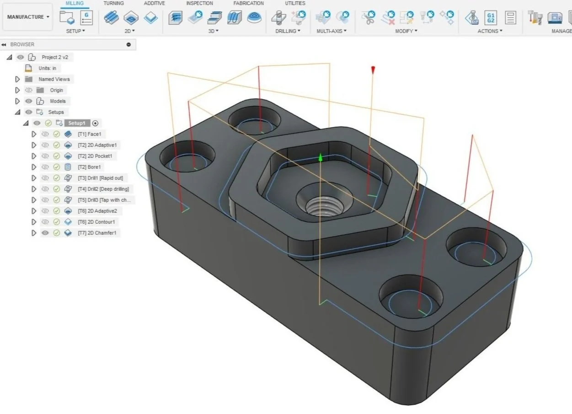Toggle visibility of Project 2 v2
Viewport: 572px width, 414px height.
[20, 57]
